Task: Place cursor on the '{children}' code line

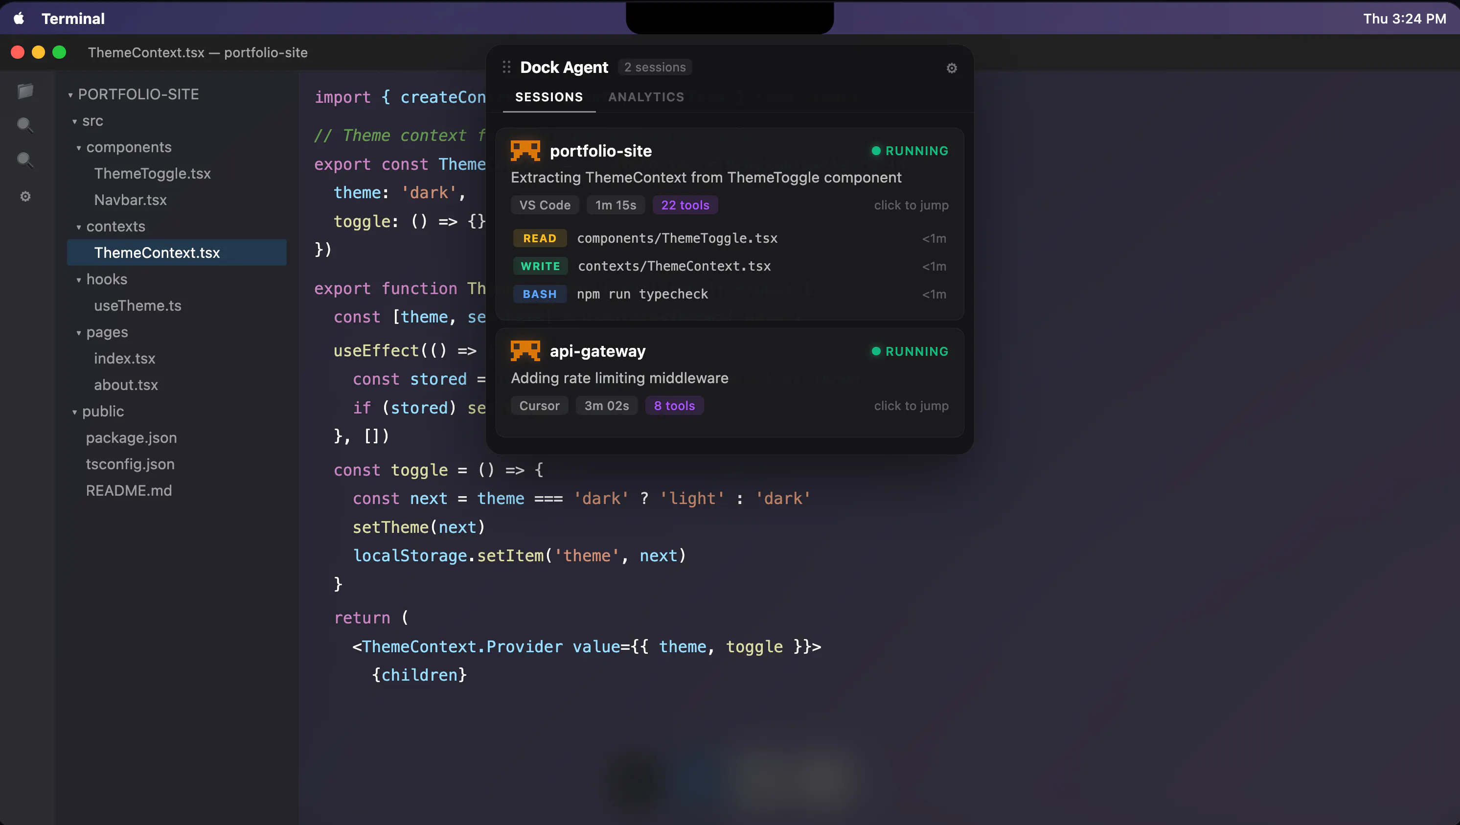Action: tap(419, 675)
